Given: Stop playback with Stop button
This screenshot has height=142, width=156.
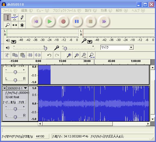Looking at the screenshot, I should point(91,21).
